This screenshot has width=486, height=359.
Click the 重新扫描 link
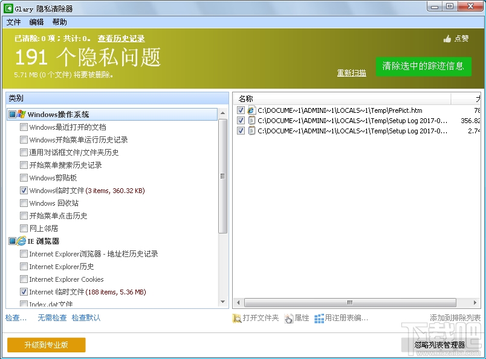click(351, 73)
